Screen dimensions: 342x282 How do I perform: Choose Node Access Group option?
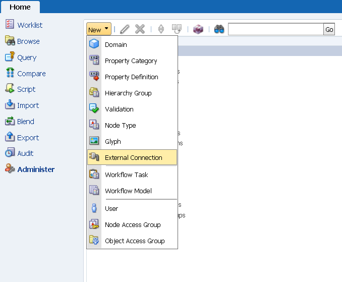click(x=133, y=225)
